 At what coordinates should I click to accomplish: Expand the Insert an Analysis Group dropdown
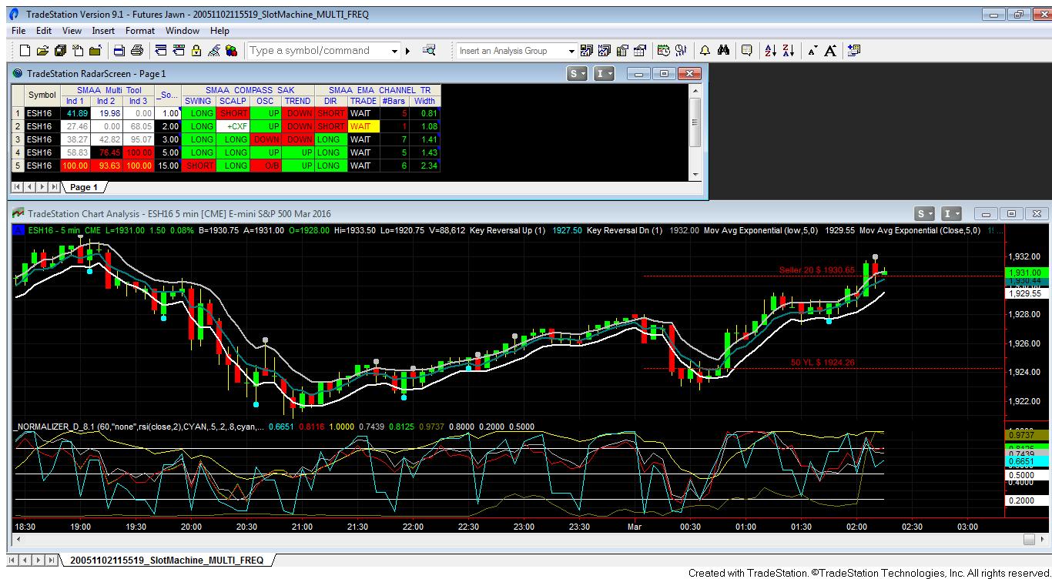coord(571,51)
